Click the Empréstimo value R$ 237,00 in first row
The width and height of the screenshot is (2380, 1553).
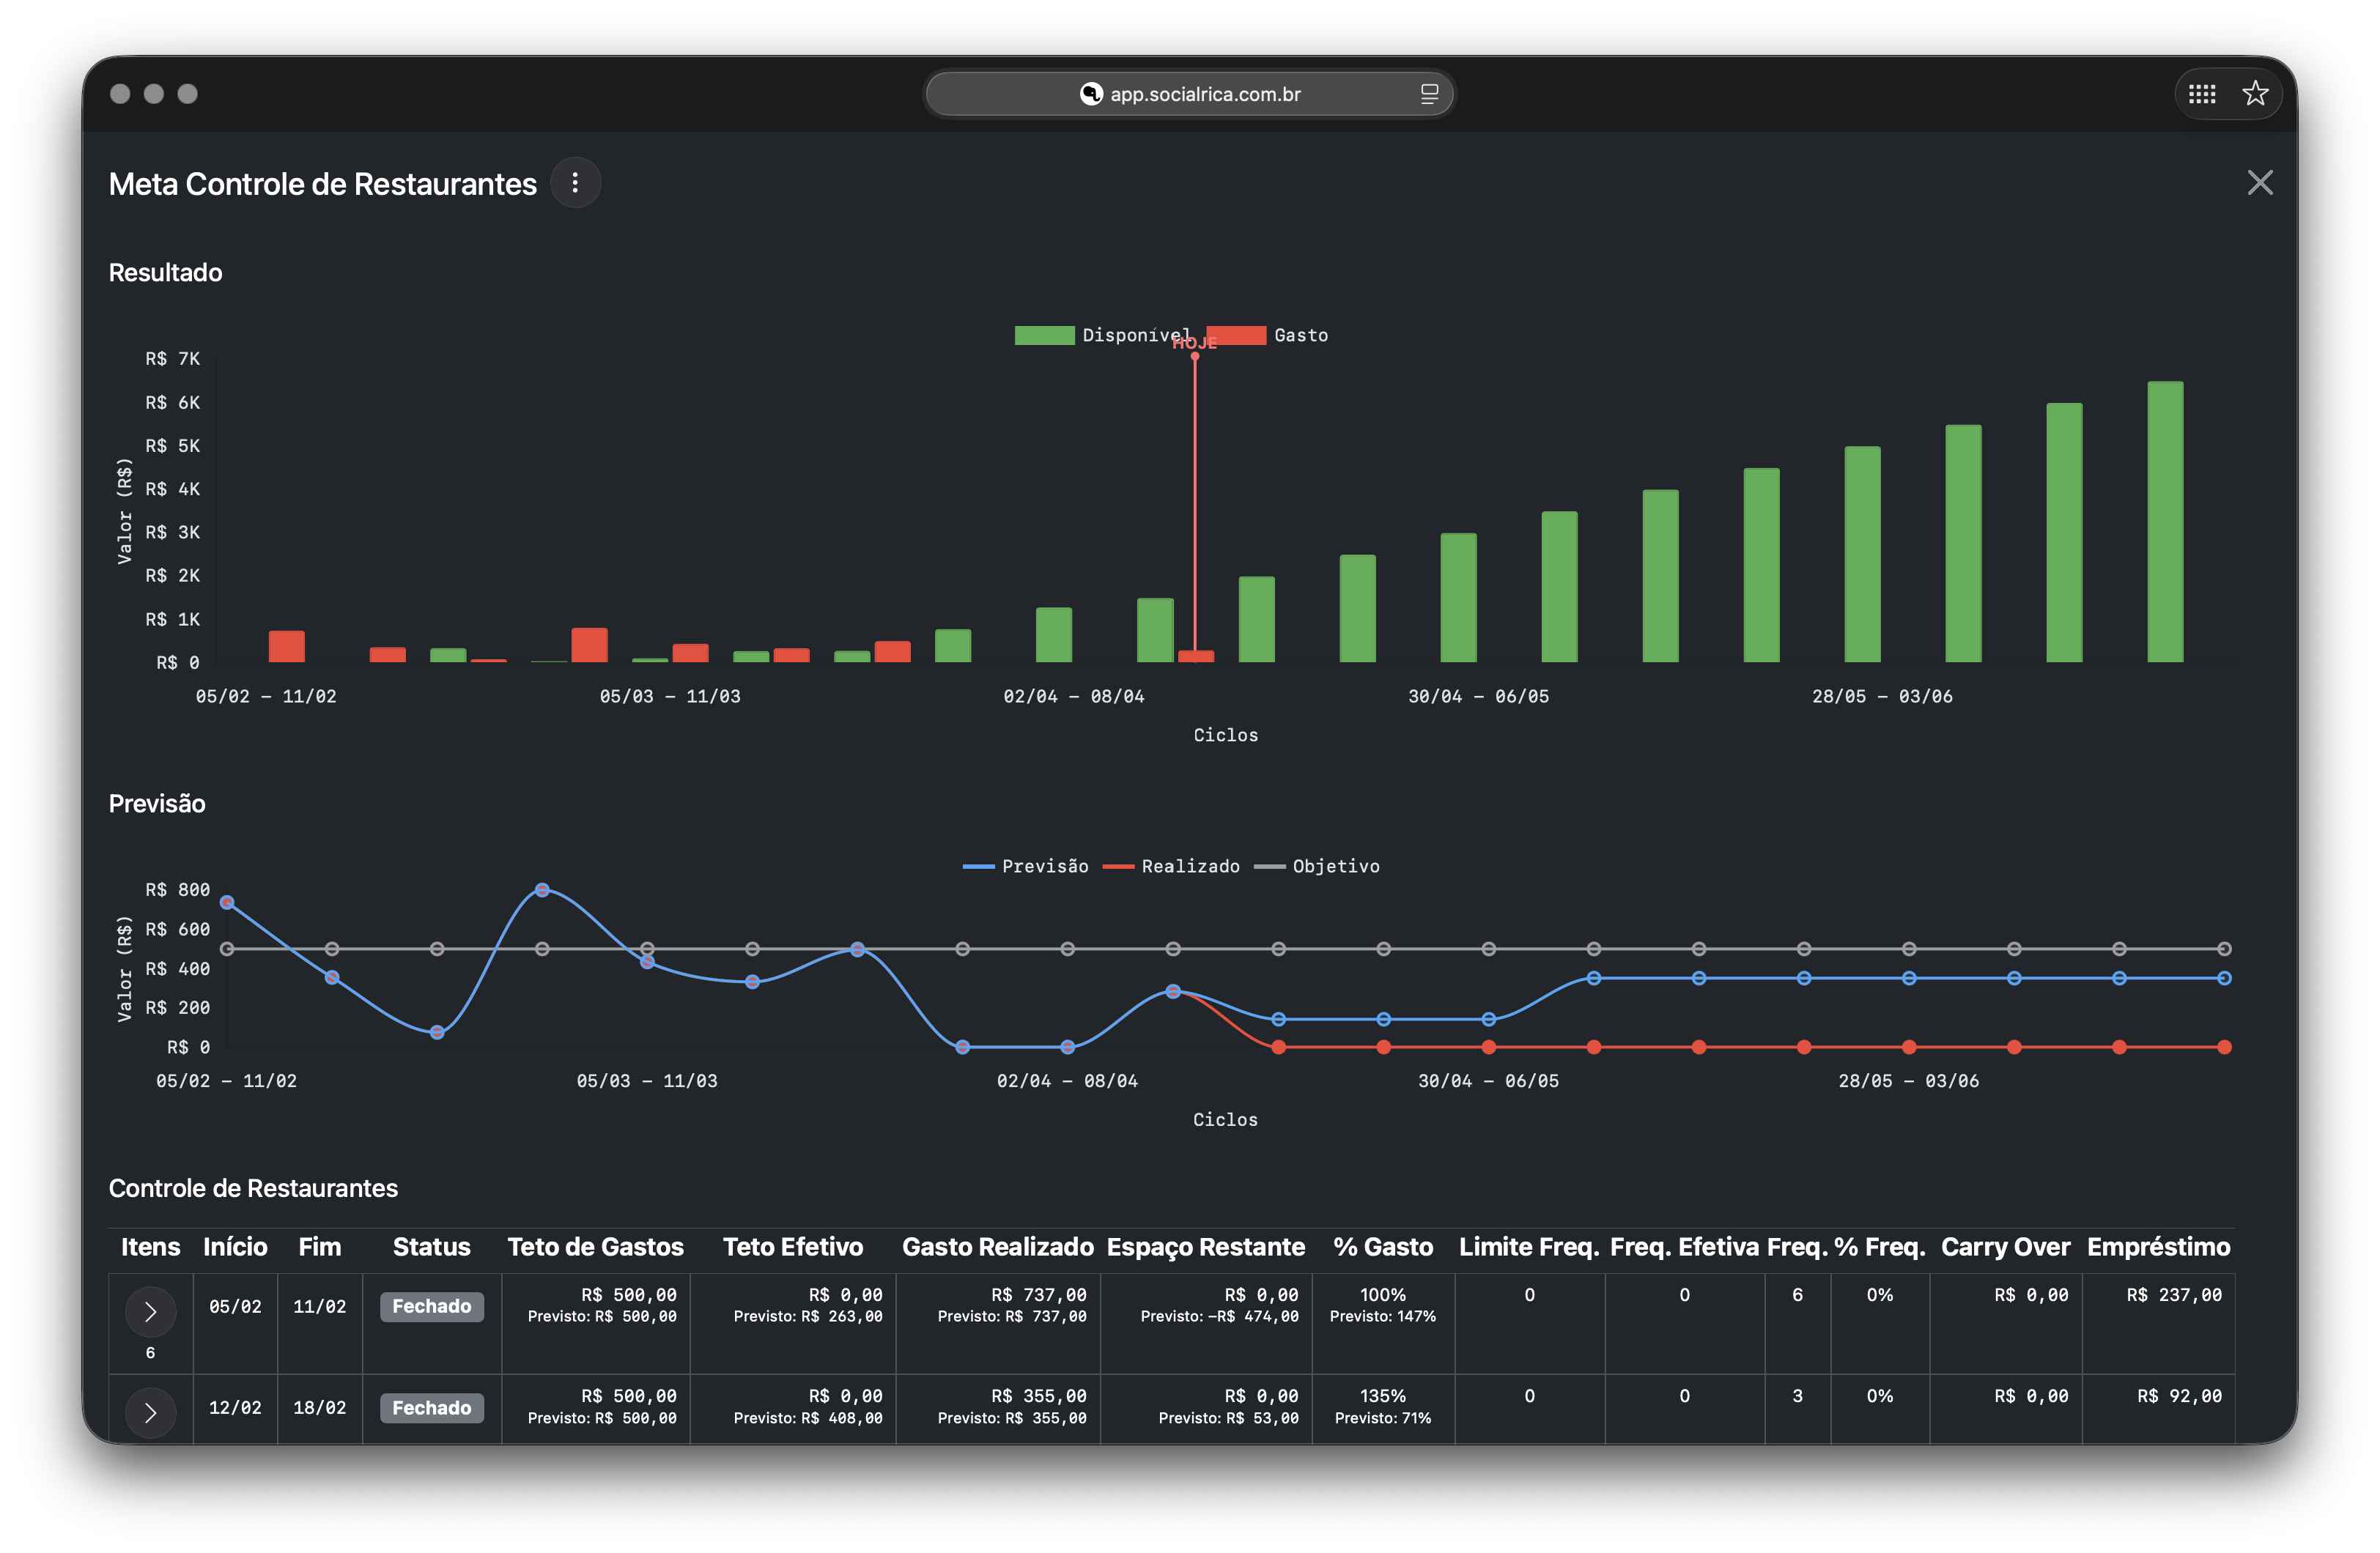tap(2175, 1294)
